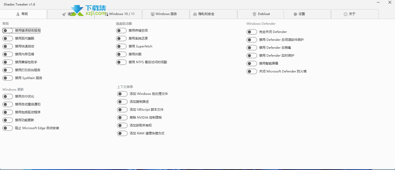Toggle 禁用错误报告服务 switch

click(x=8, y=31)
